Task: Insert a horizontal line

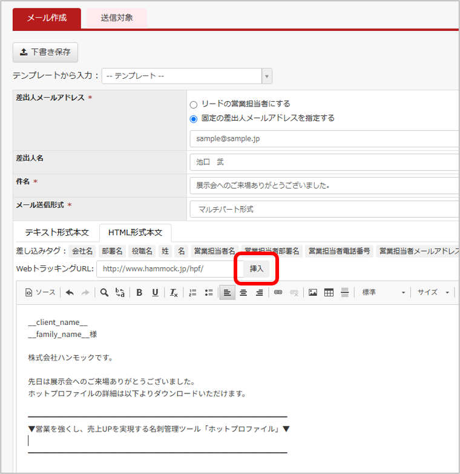Action: [x=345, y=292]
